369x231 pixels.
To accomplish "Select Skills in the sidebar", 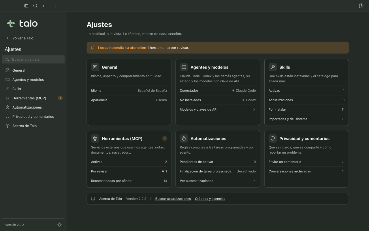I will click(33, 89).
